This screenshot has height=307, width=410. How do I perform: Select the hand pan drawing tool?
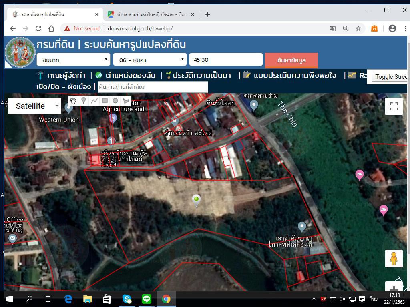pyautogui.click(x=73, y=101)
